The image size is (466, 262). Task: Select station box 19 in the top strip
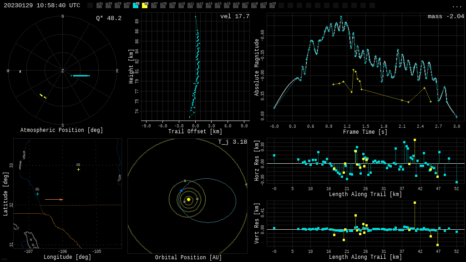[x=263, y=5]
